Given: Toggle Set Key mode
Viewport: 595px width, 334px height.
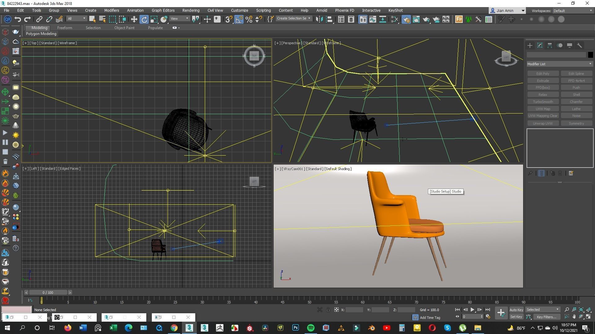Looking at the screenshot, I should click(x=516, y=317).
